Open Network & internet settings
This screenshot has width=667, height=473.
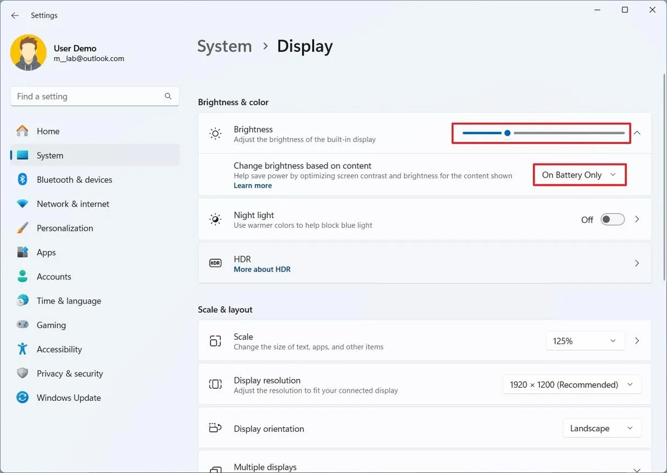click(95, 204)
